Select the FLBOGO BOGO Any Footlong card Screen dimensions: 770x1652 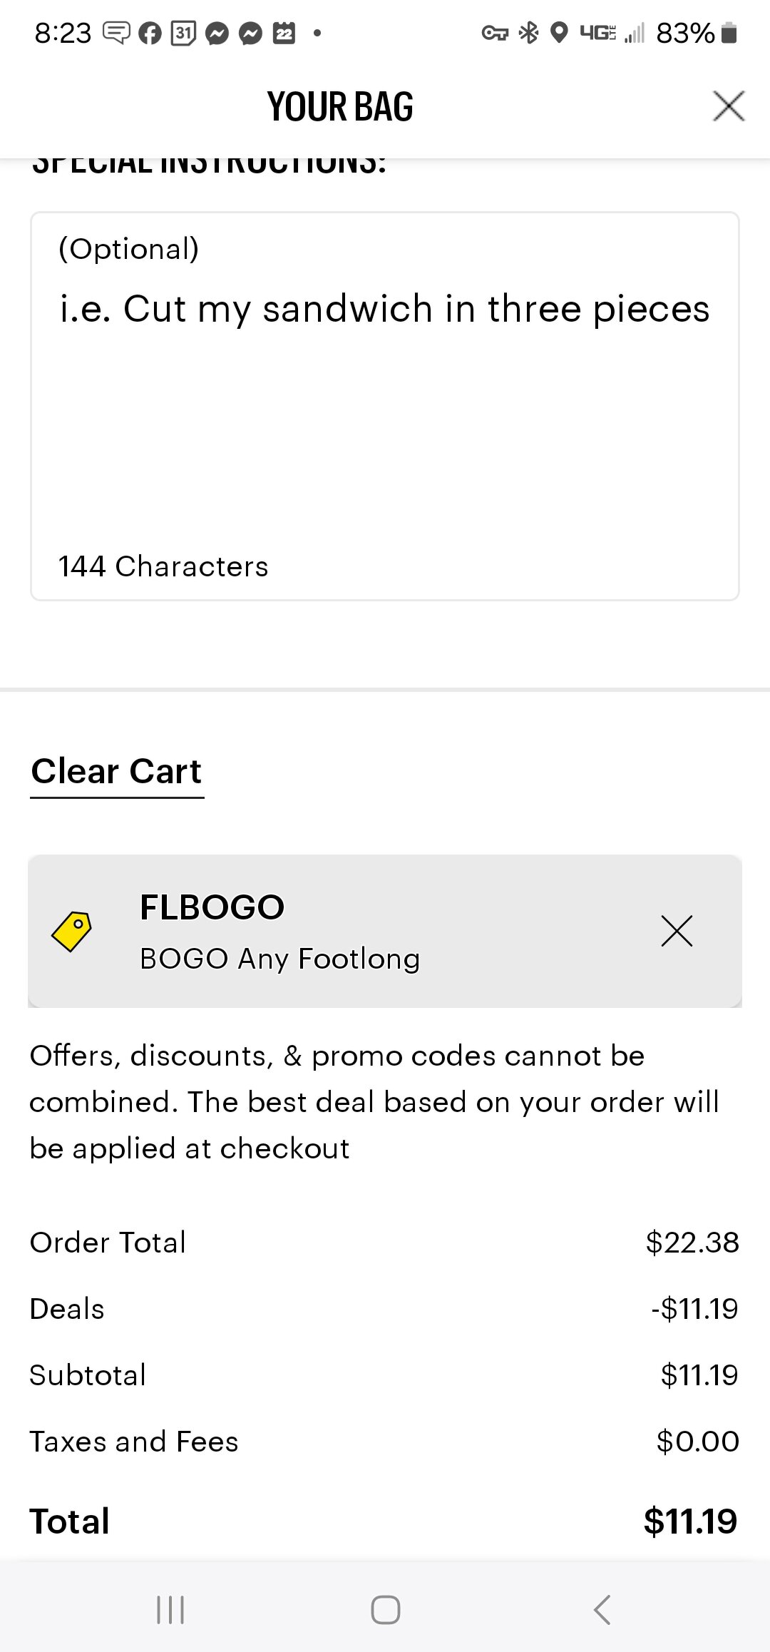tap(385, 931)
